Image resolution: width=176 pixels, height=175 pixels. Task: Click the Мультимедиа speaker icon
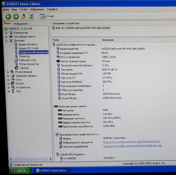tap(12, 72)
